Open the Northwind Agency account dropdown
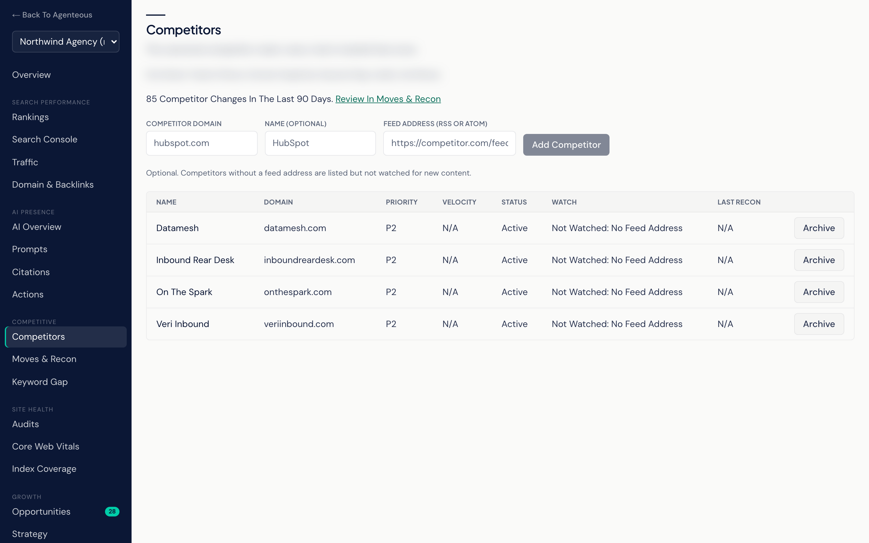The height and width of the screenshot is (543, 869). (x=66, y=42)
